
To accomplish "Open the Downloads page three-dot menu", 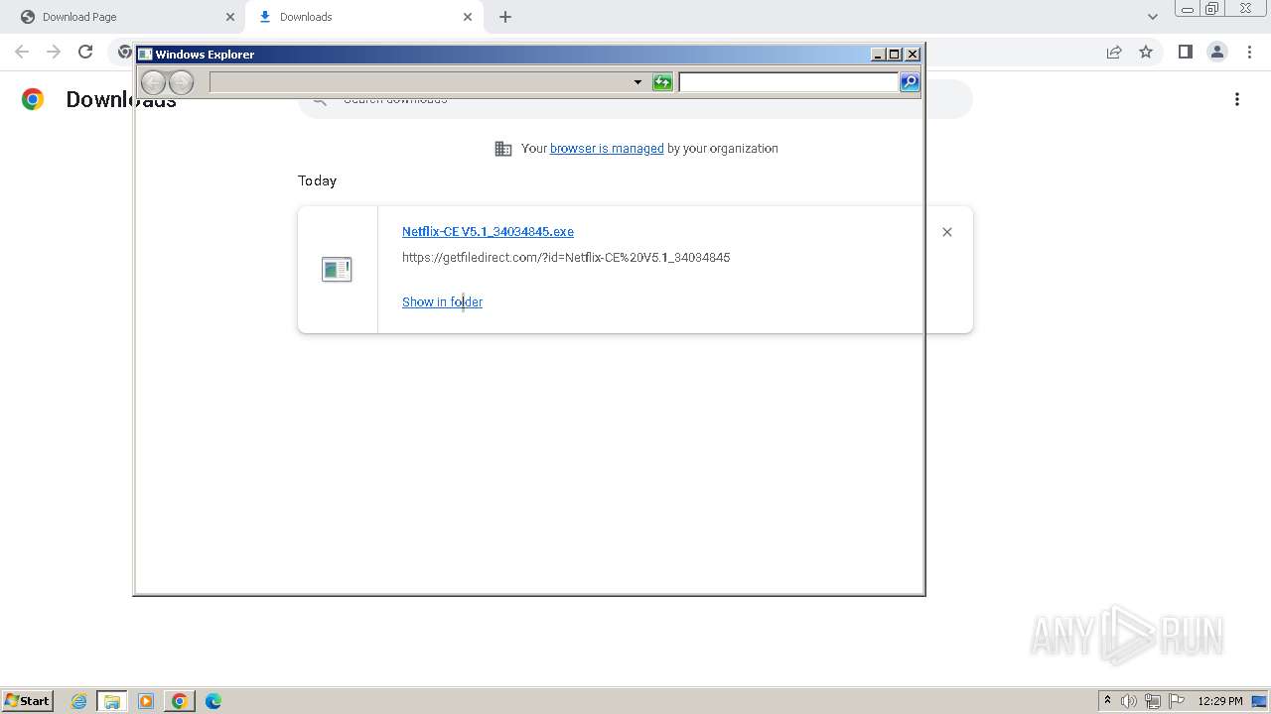I will coord(1237,99).
